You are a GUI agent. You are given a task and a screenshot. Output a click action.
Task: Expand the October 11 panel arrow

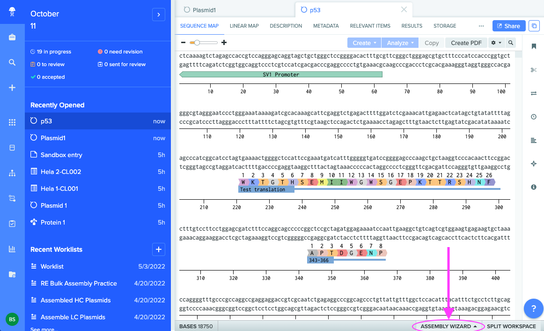point(159,15)
